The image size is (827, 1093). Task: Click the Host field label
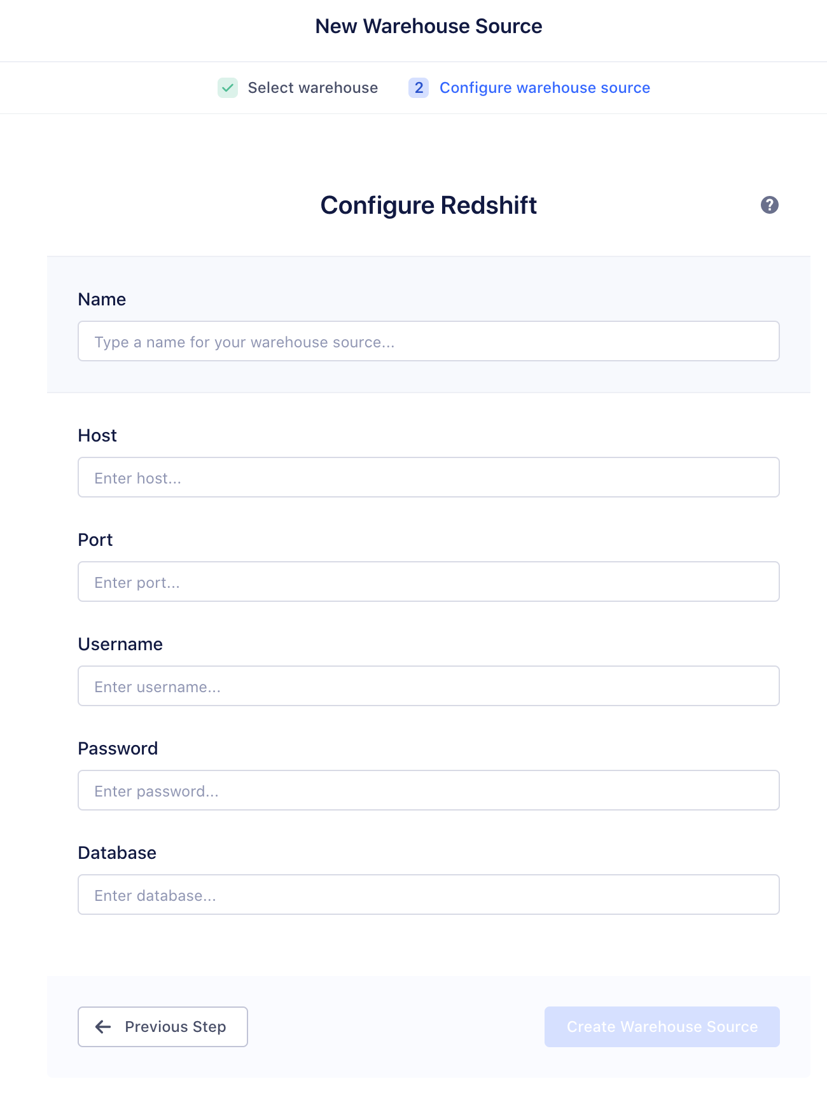97,436
